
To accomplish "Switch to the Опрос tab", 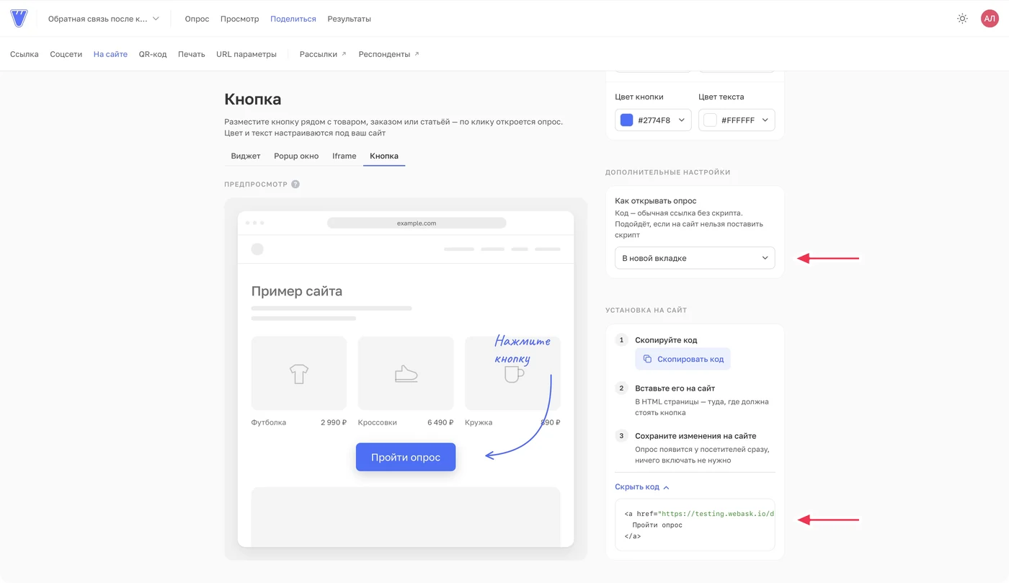I will 197,19.
